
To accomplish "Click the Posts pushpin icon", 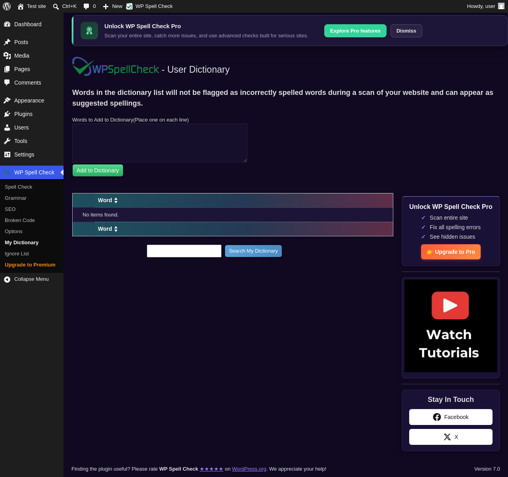I will pos(7,42).
